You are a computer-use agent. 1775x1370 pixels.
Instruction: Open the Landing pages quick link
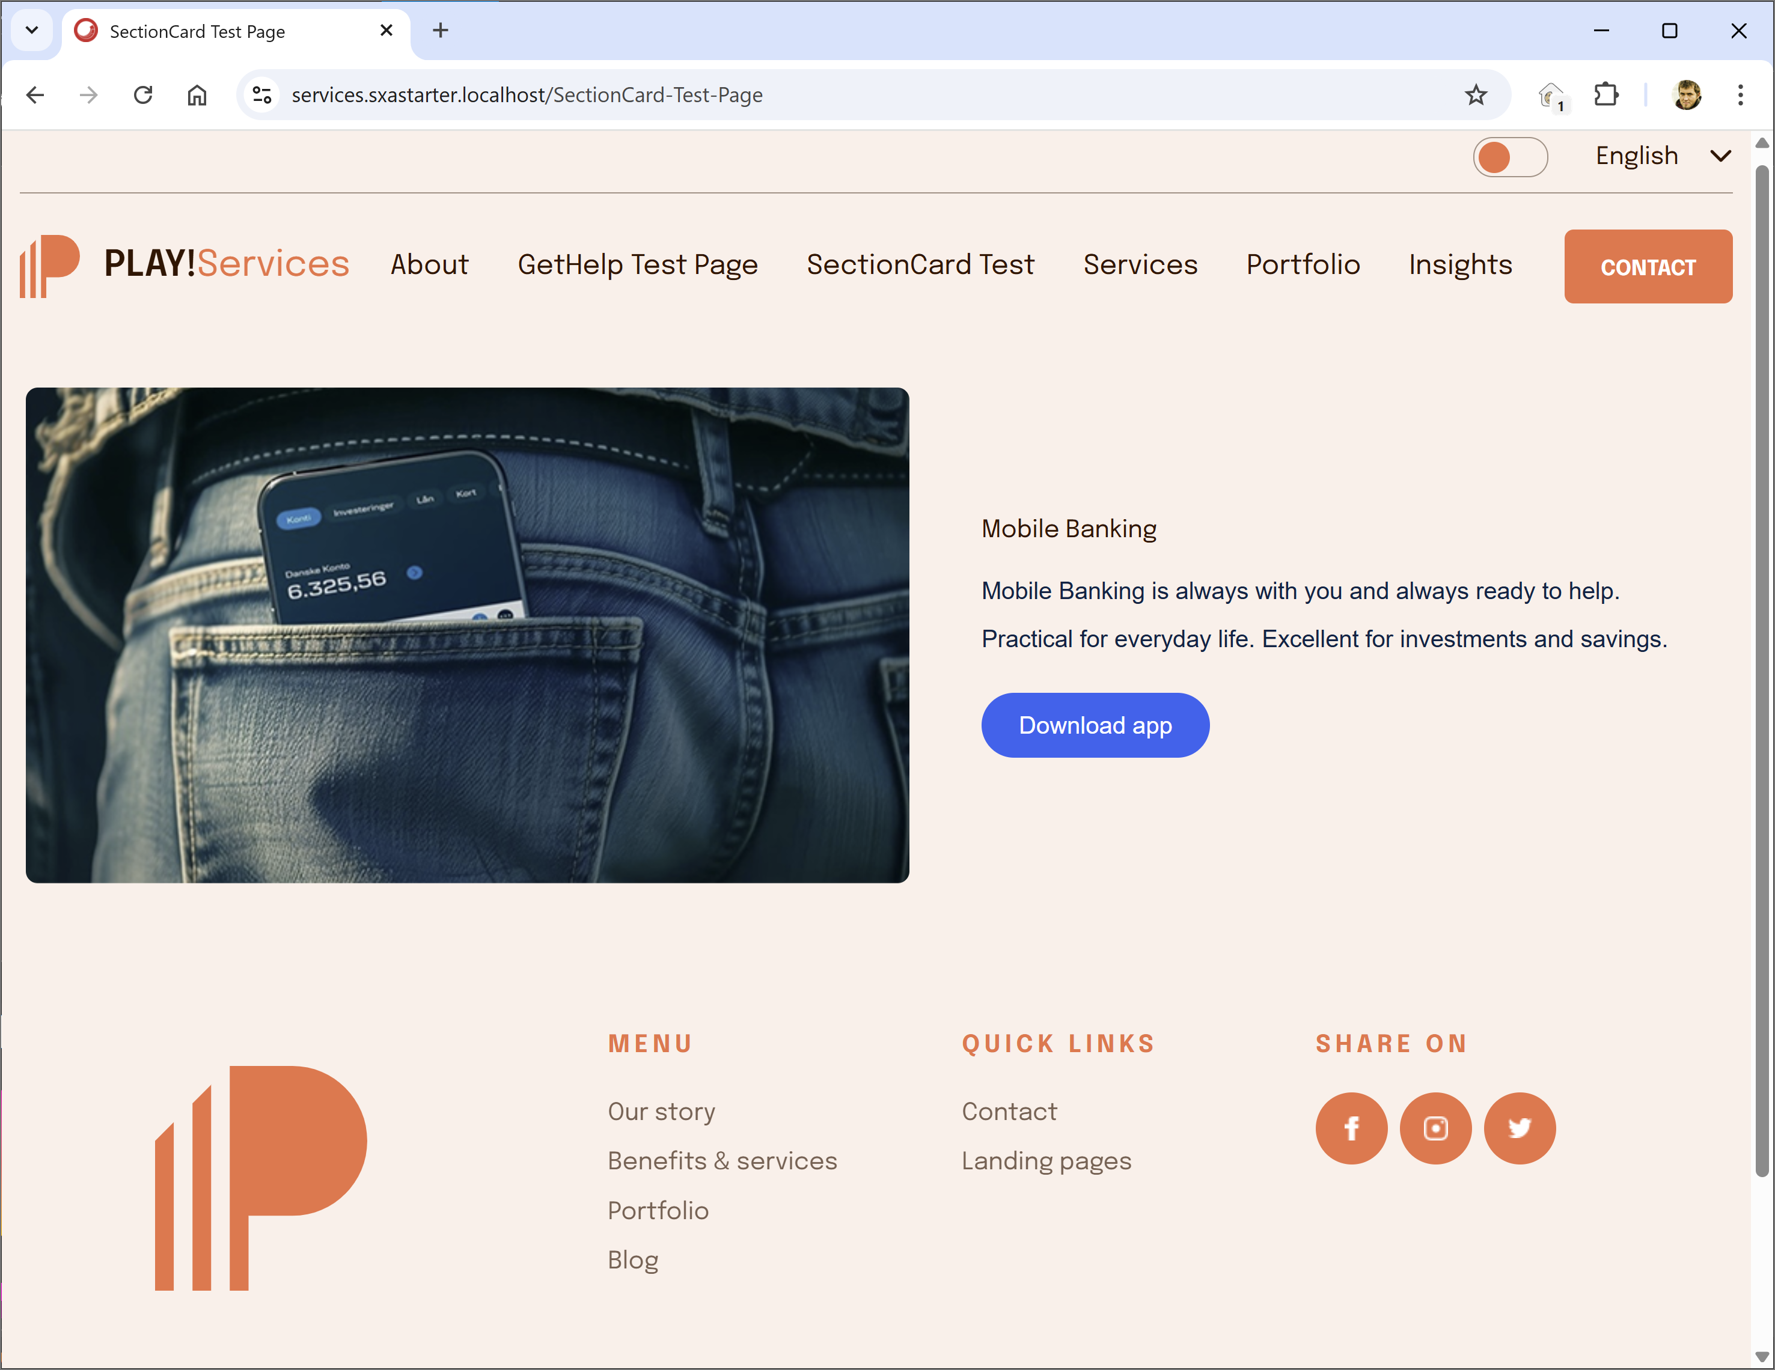click(1047, 1160)
